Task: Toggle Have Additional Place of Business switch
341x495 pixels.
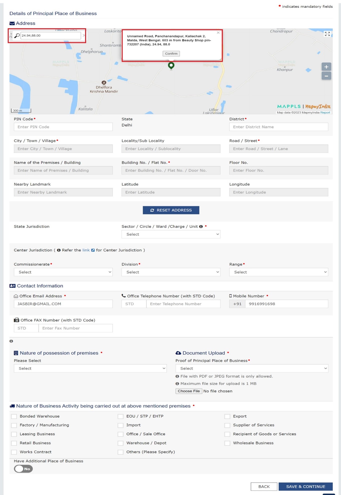Action: click(23, 469)
